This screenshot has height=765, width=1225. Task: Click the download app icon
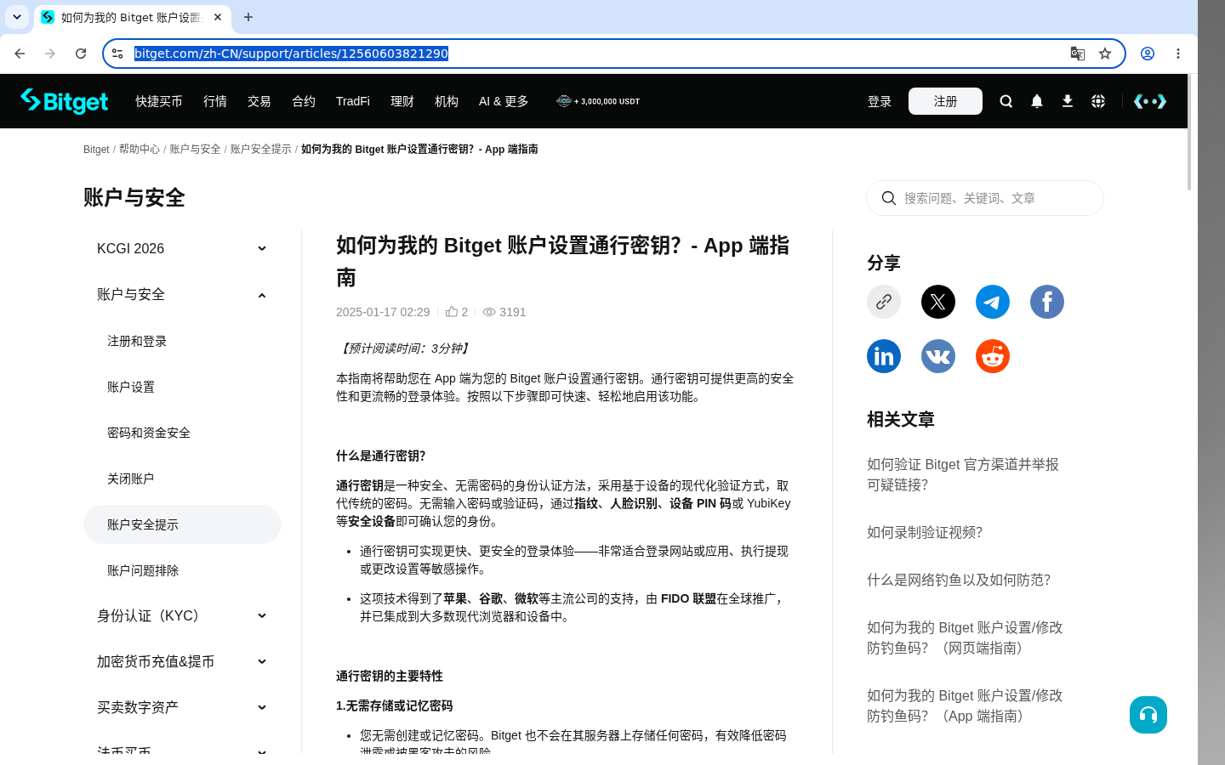click(1068, 101)
